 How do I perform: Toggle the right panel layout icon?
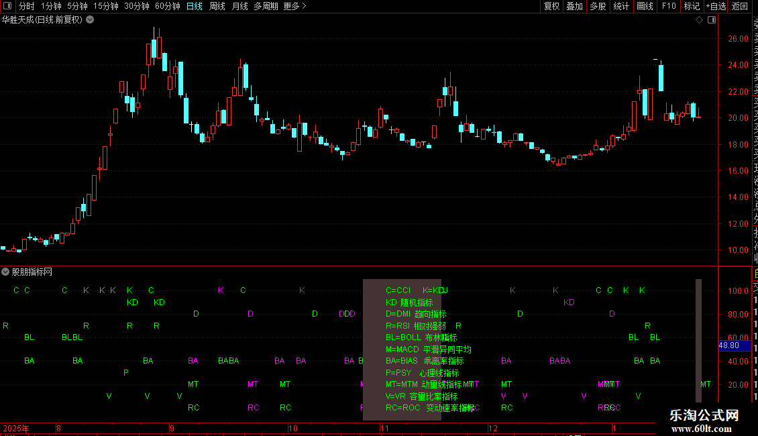[x=712, y=20]
